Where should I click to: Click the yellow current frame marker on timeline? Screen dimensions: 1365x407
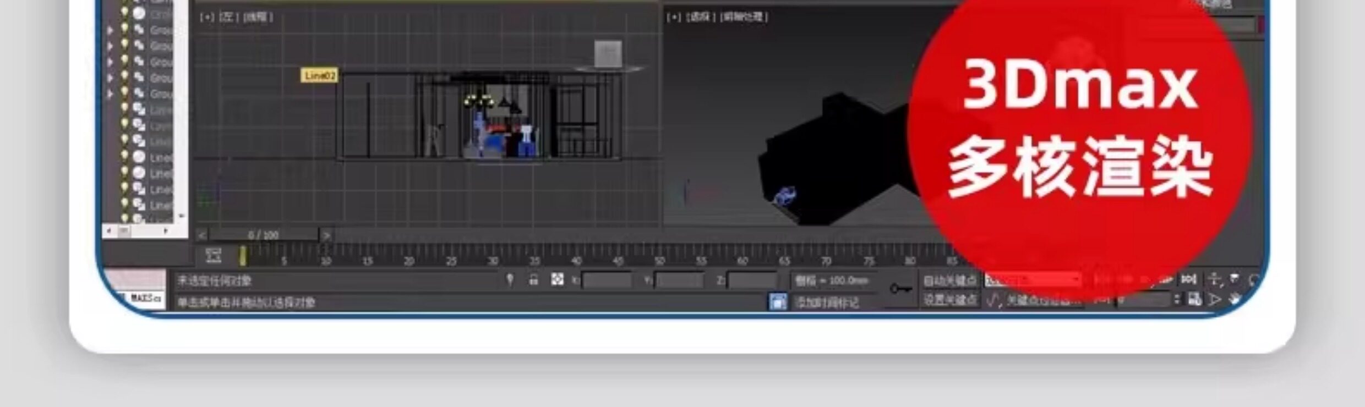pos(242,256)
